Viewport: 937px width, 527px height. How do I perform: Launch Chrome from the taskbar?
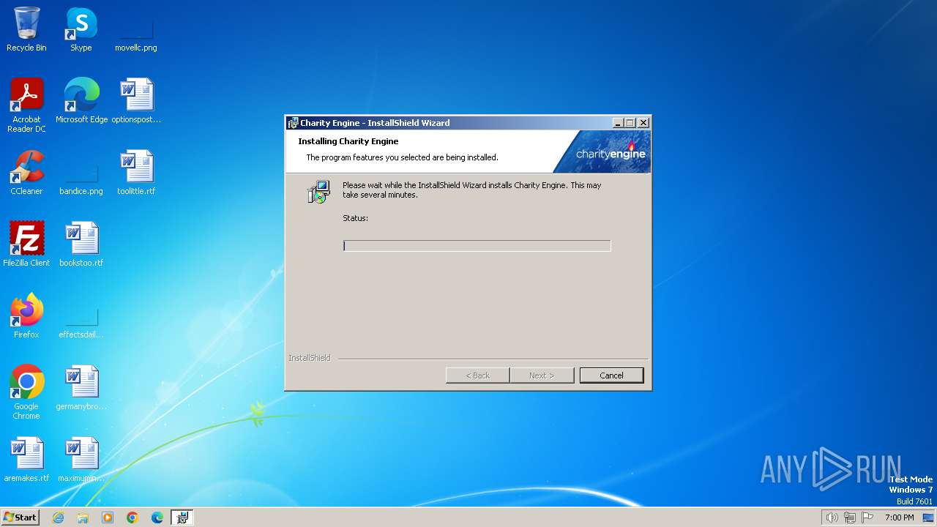(x=132, y=517)
